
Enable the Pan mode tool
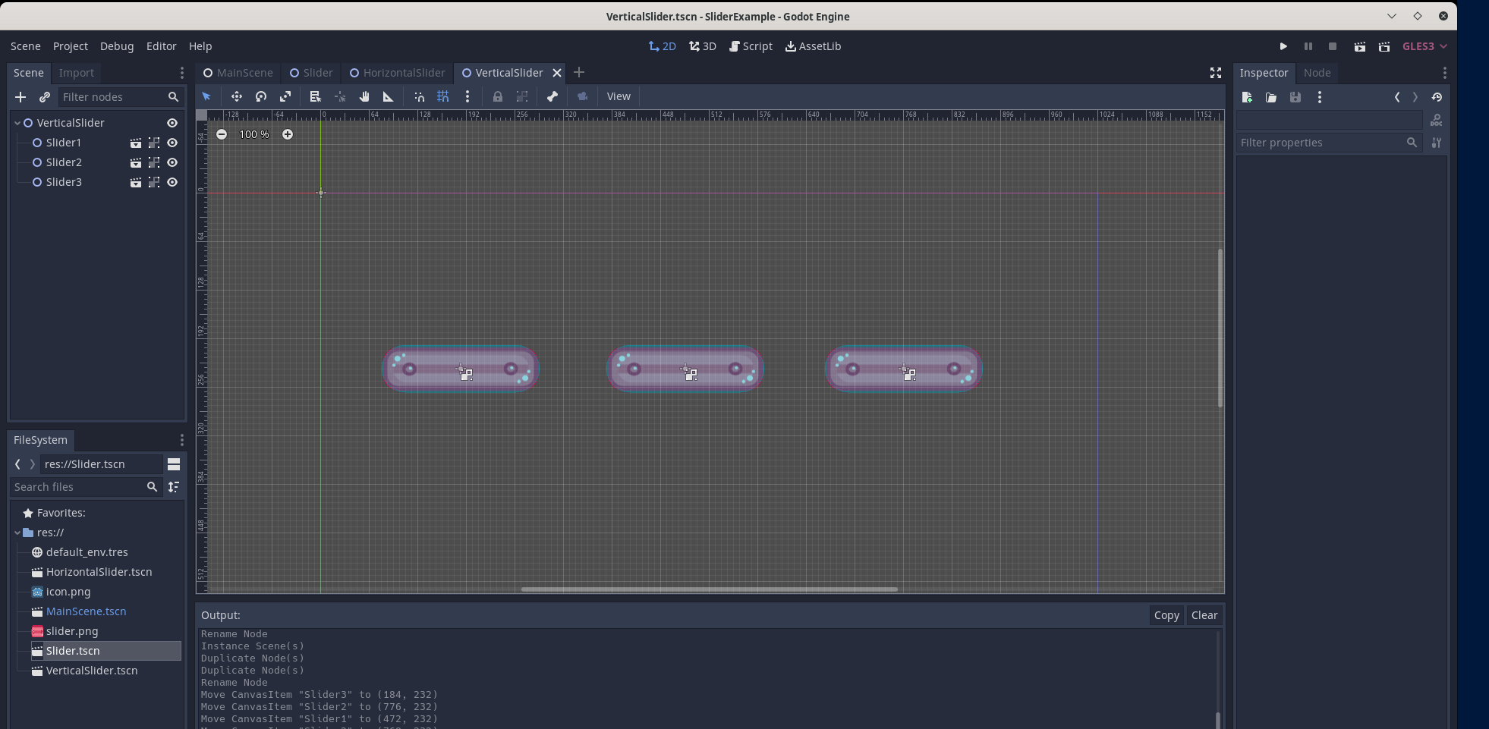click(365, 96)
